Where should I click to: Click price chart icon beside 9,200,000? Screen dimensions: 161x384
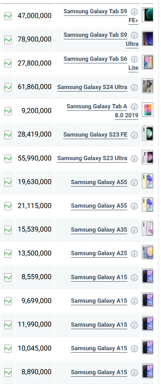8,111
